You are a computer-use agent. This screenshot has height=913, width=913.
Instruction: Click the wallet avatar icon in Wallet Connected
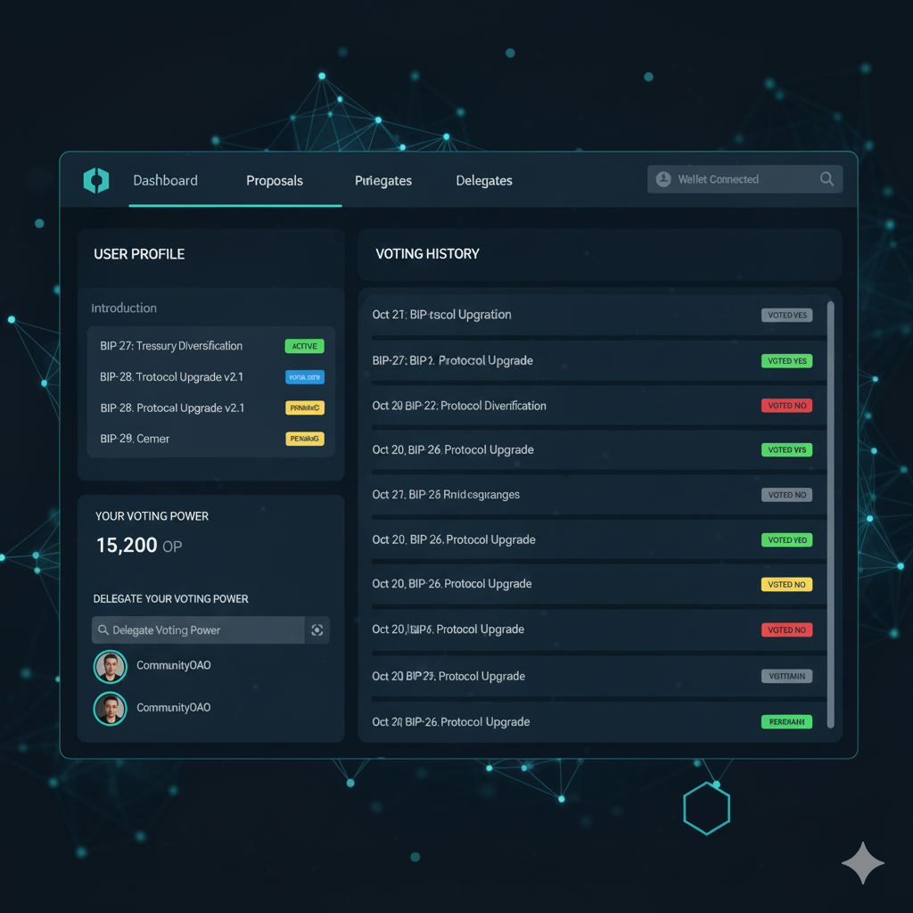[663, 178]
